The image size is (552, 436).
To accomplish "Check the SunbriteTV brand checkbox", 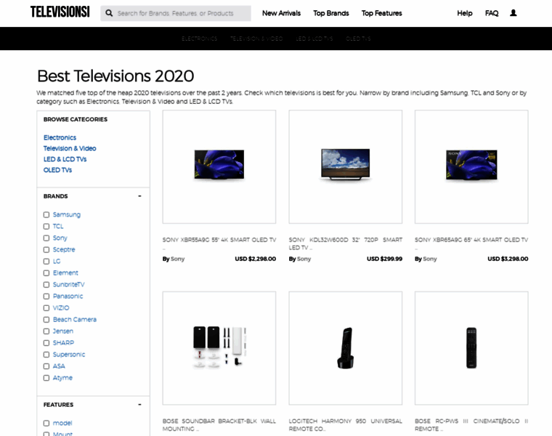I will [x=46, y=285].
